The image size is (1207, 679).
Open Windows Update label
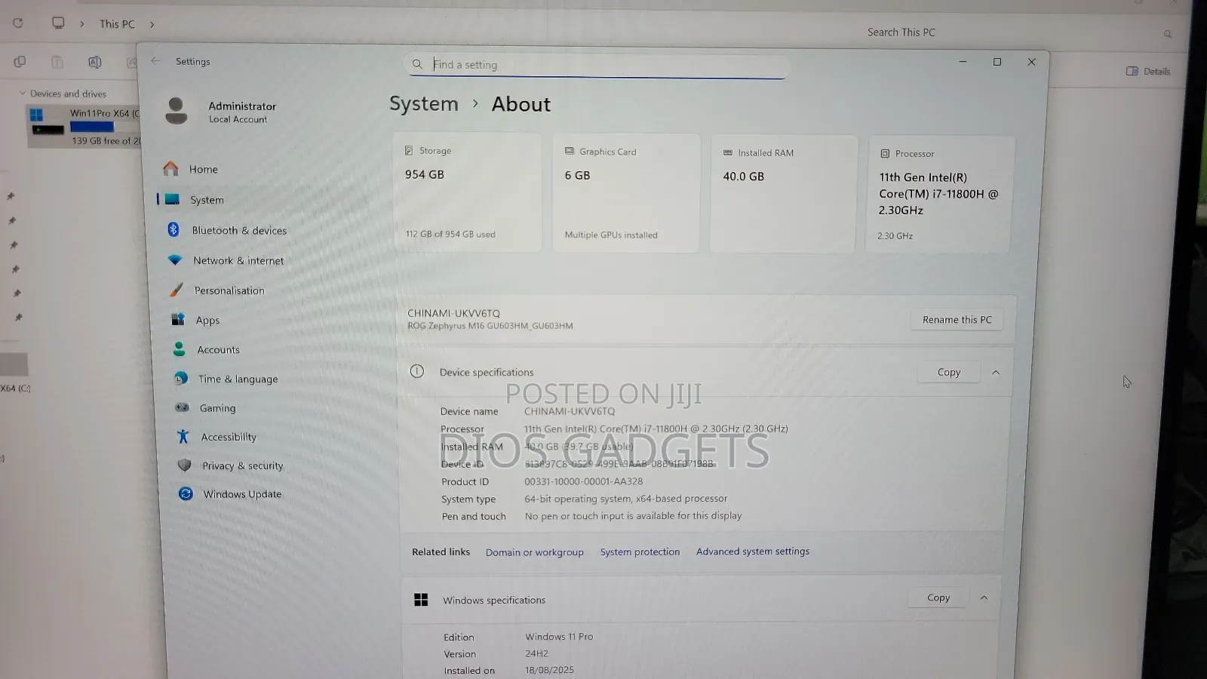242,494
